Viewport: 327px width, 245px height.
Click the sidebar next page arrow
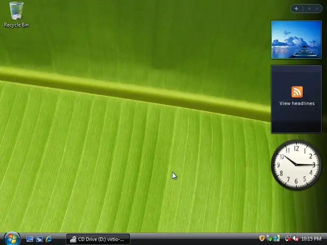[x=317, y=9]
